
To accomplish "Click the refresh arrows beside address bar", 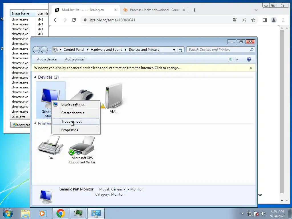I will click(x=181, y=50).
